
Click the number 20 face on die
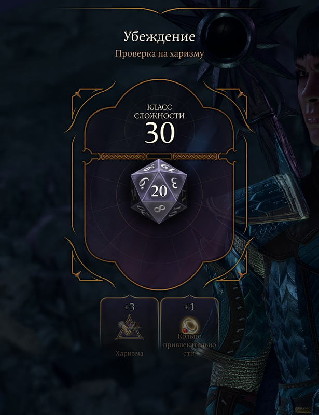159,191
